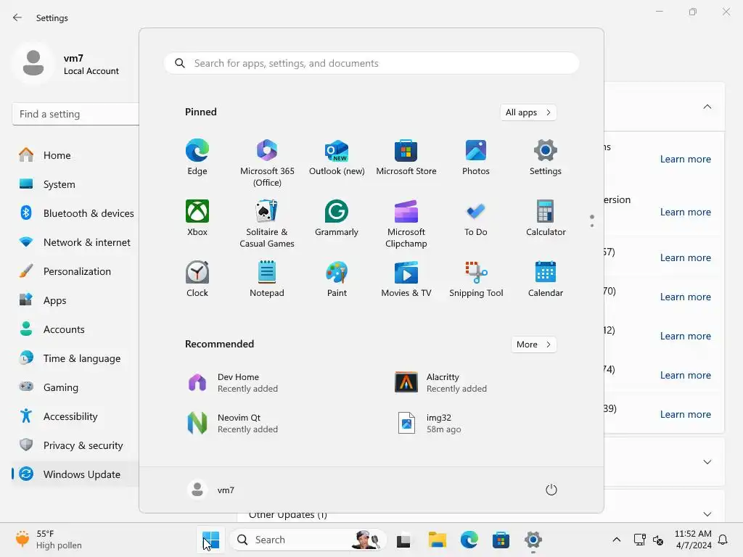Image resolution: width=743 pixels, height=557 pixels.
Task: Click the muted volume tray icon
Action: (658, 540)
